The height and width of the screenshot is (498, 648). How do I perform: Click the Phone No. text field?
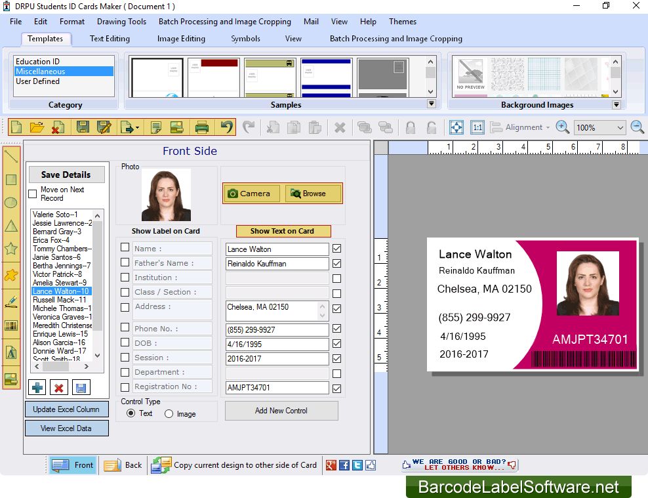(x=277, y=330)
